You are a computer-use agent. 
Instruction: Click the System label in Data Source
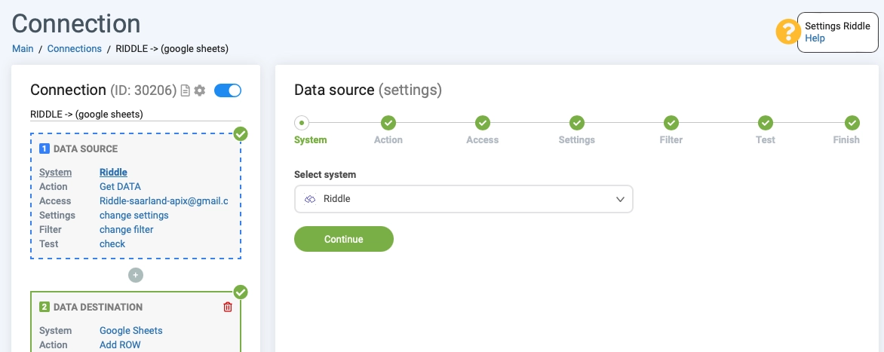55,173
